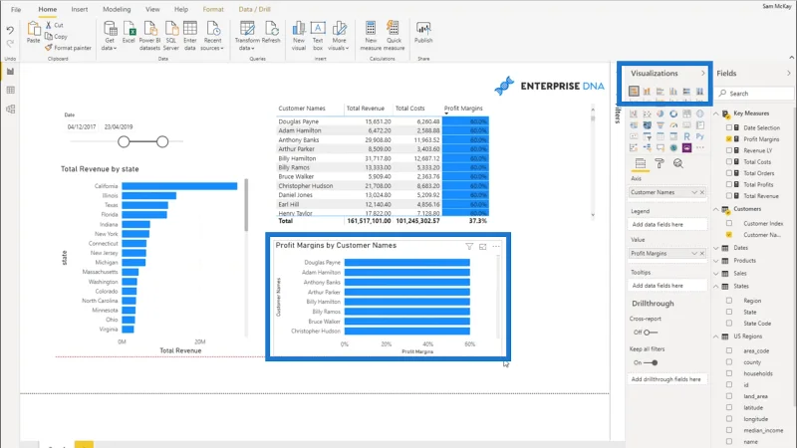This screenshot has height=448, width=797.
Task: Click the left handle of Date slider
Action: pyautogui.click(x=124, y=141)
